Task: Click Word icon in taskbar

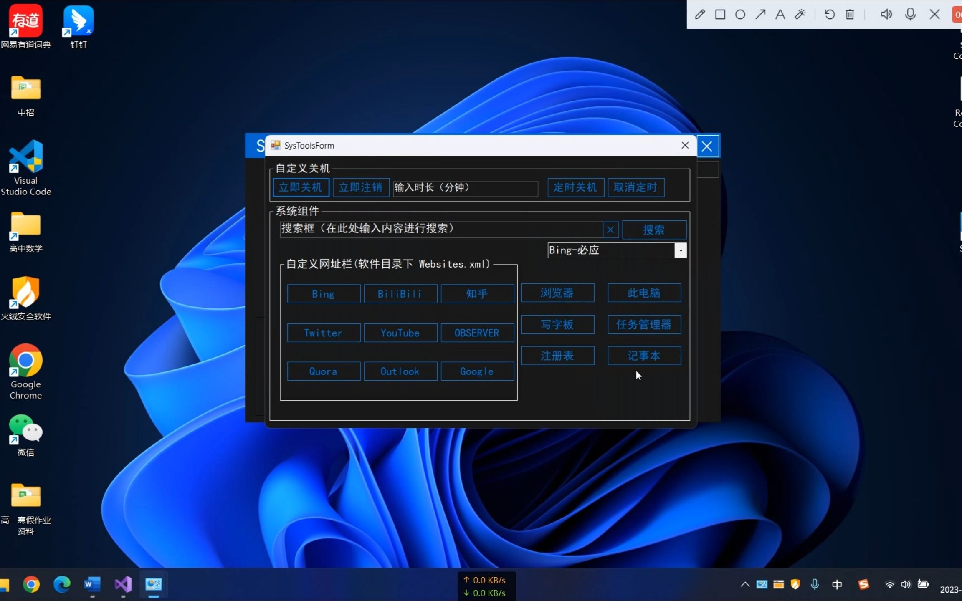Action: (92, 584)
